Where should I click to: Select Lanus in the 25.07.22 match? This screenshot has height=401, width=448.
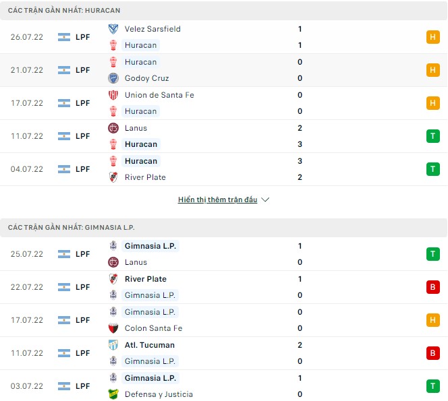coord(136,262)
